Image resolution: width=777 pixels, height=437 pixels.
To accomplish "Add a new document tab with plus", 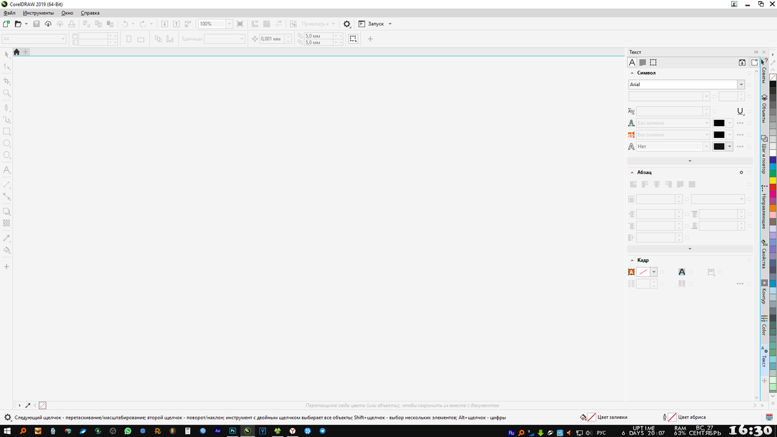I will pyautogui.click(x=26, y=52).
